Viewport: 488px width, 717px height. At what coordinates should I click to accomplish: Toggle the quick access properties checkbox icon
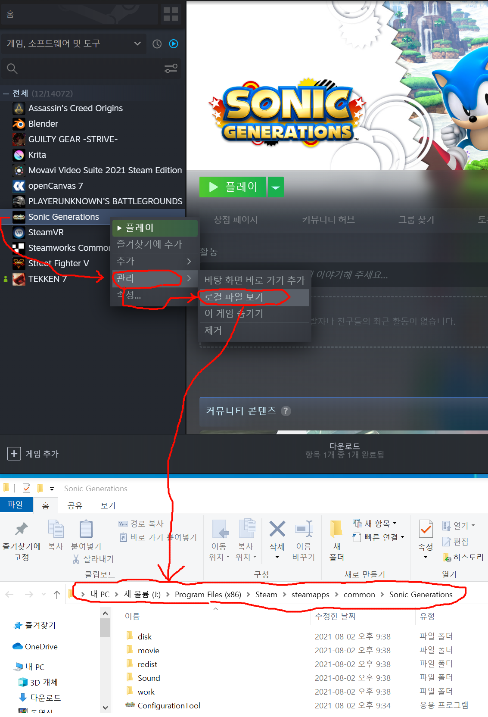(x=26, y=488)
